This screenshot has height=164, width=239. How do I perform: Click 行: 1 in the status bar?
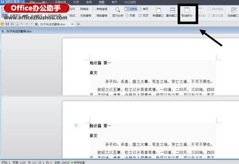click(x=41, y=162)
